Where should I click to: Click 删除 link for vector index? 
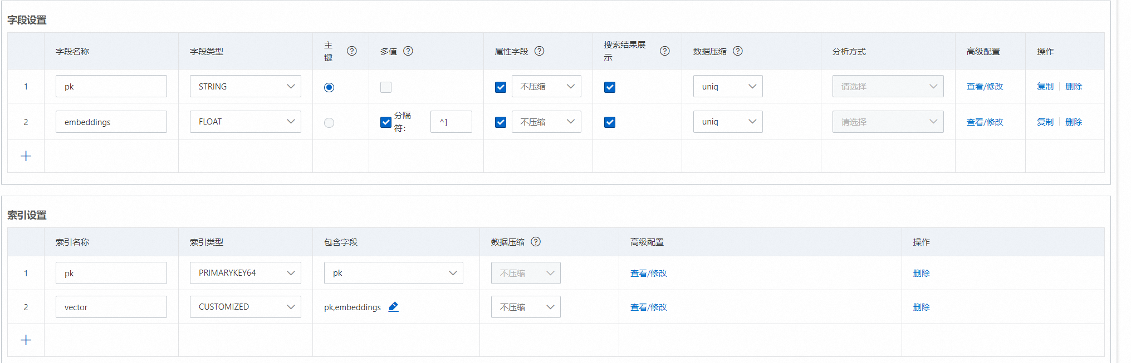click(921, 307)
